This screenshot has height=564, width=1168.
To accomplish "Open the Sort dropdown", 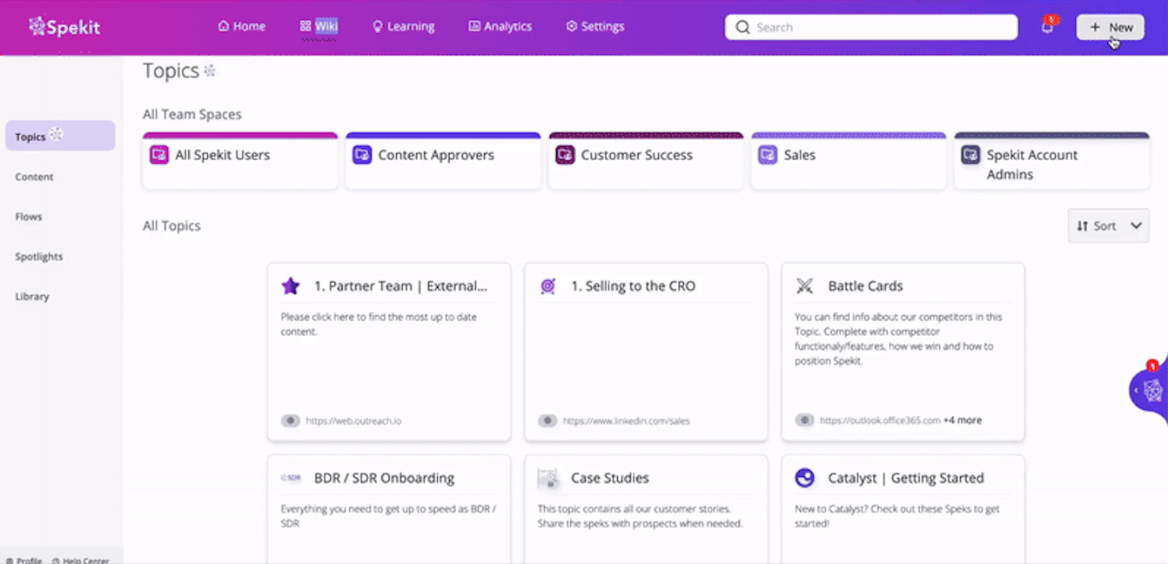I will pyautogui.click(x=1108, y=225).
